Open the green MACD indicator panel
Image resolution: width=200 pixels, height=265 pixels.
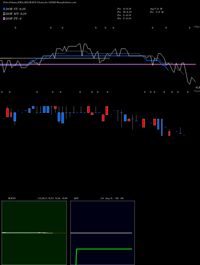coord(34,233)
